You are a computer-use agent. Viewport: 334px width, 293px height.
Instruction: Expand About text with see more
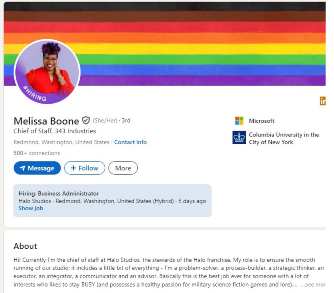tap(313, 285)
